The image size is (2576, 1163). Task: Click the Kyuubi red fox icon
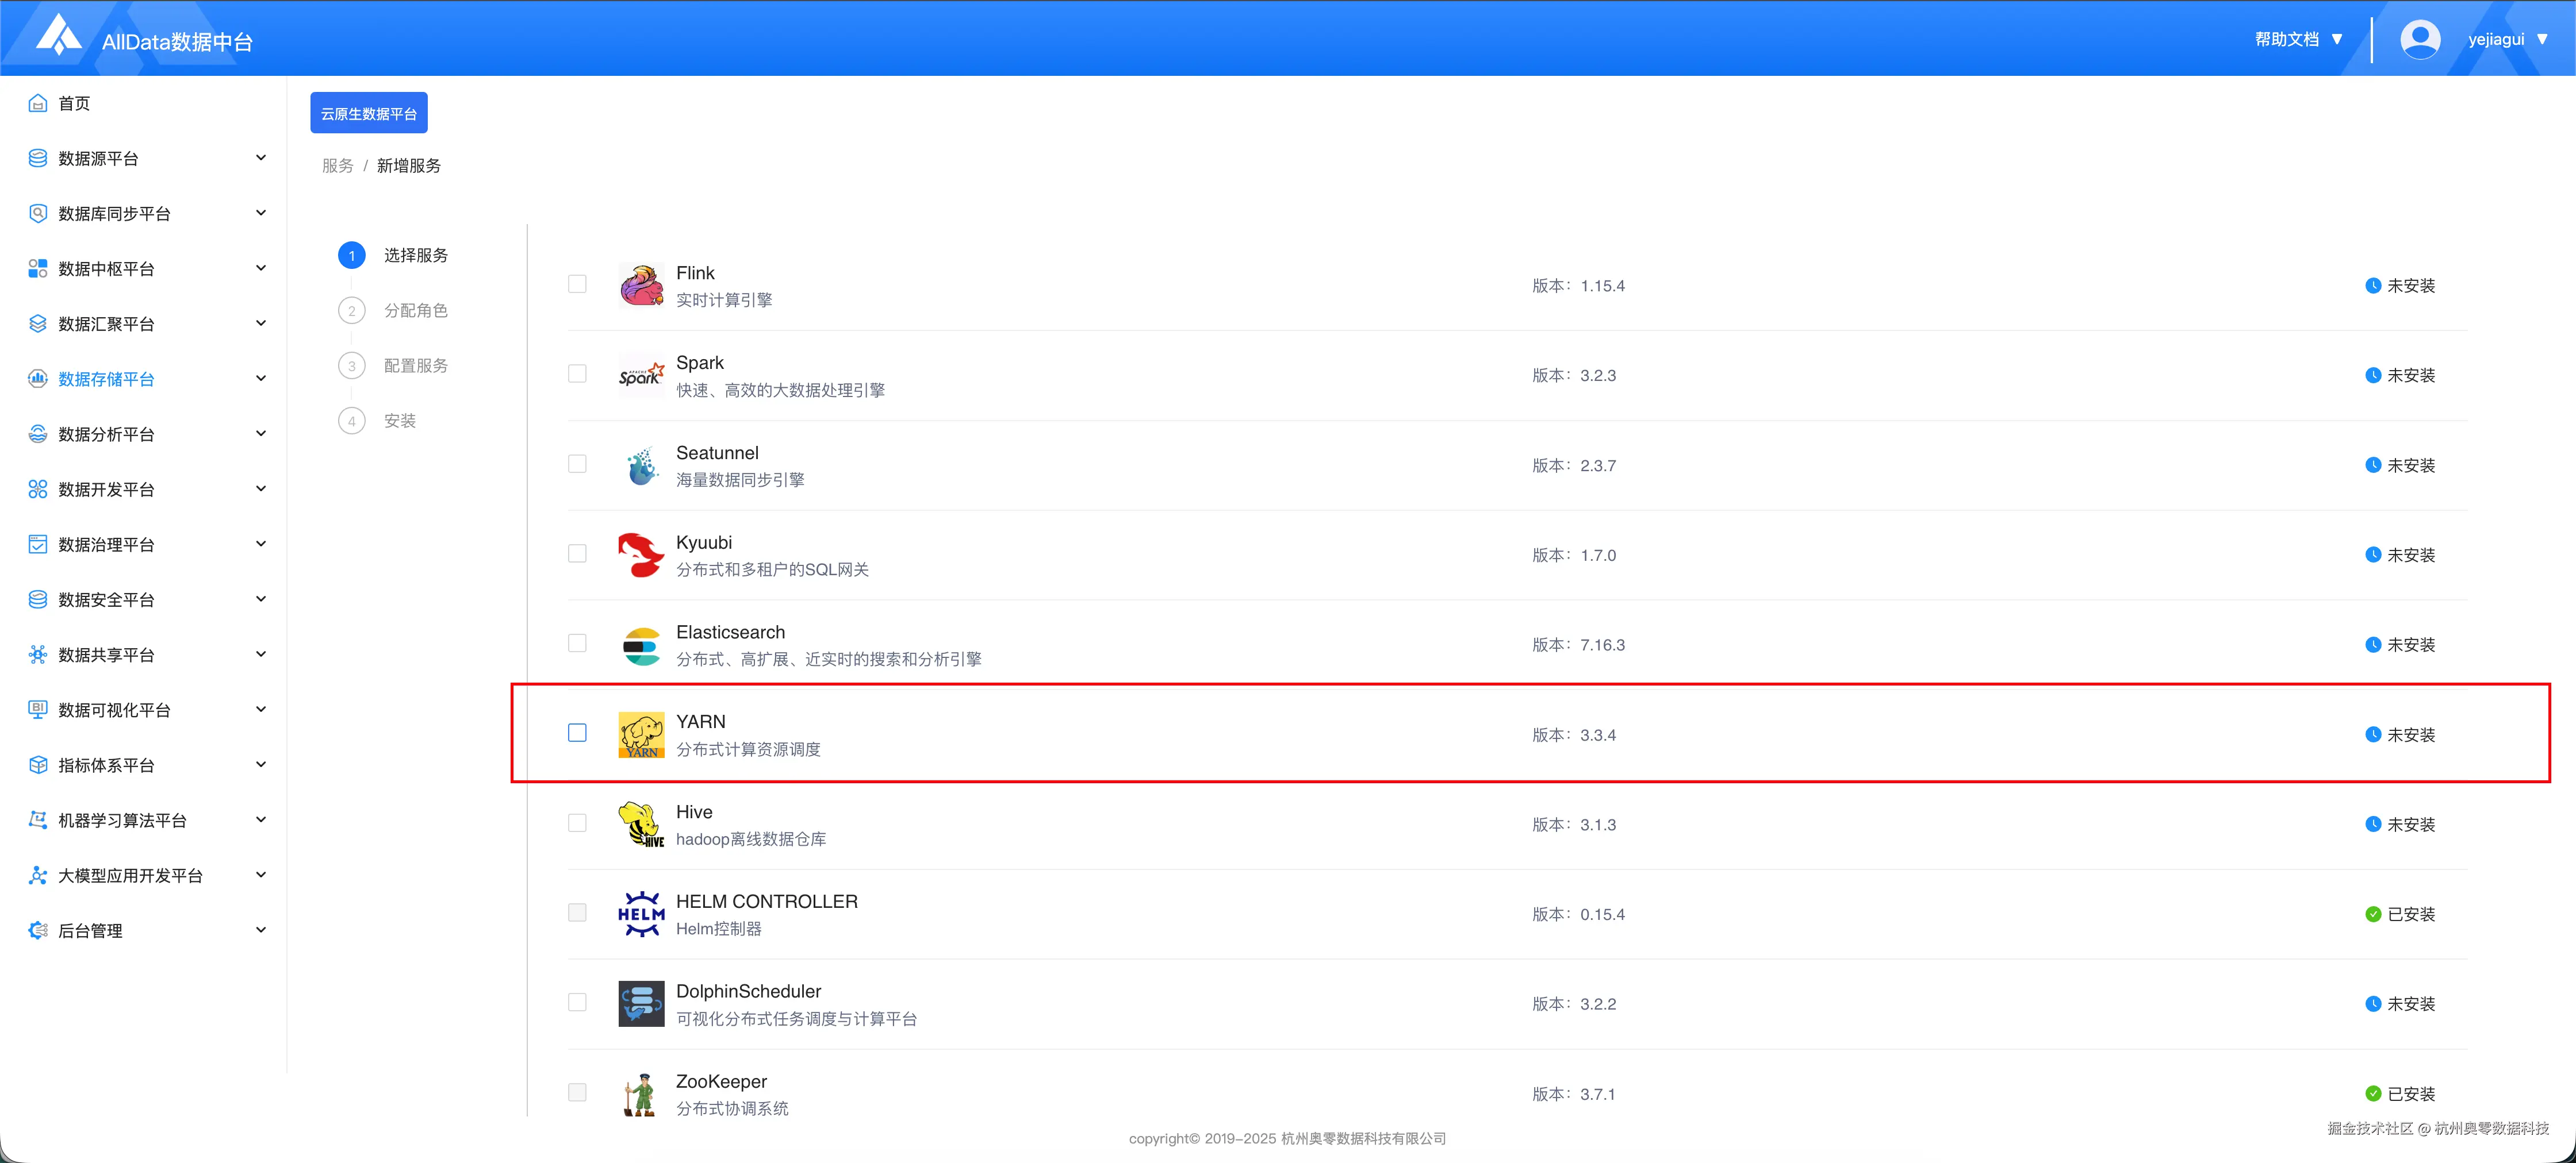coord(641,554)
